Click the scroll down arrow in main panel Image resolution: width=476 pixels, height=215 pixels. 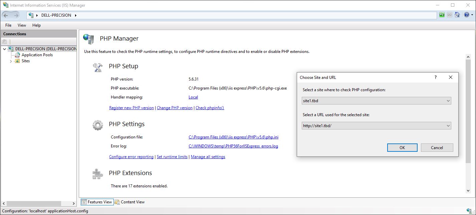coord(468,191)
